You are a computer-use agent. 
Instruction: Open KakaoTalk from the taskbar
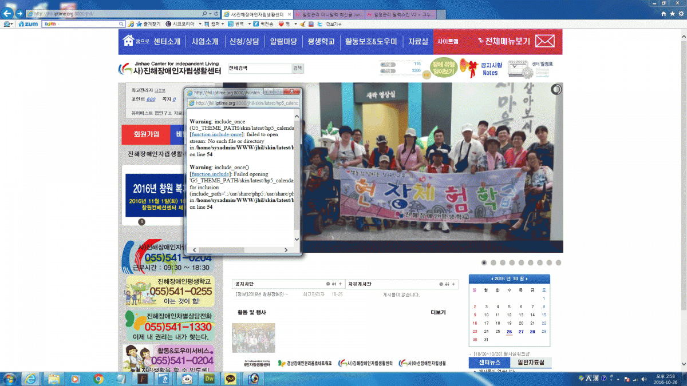click(x=231, y=379)
